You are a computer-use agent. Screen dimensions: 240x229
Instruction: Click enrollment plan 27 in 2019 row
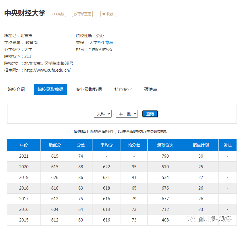201,178
